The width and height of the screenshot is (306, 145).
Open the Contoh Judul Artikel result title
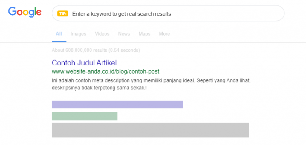[84, 63]
